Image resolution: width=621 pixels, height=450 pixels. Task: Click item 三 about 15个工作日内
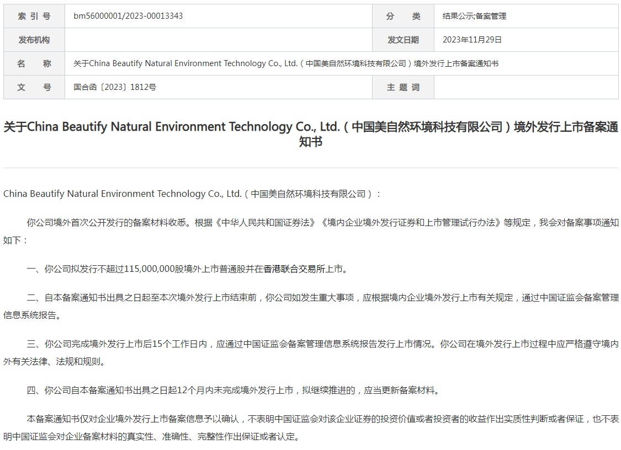point(311,352)
